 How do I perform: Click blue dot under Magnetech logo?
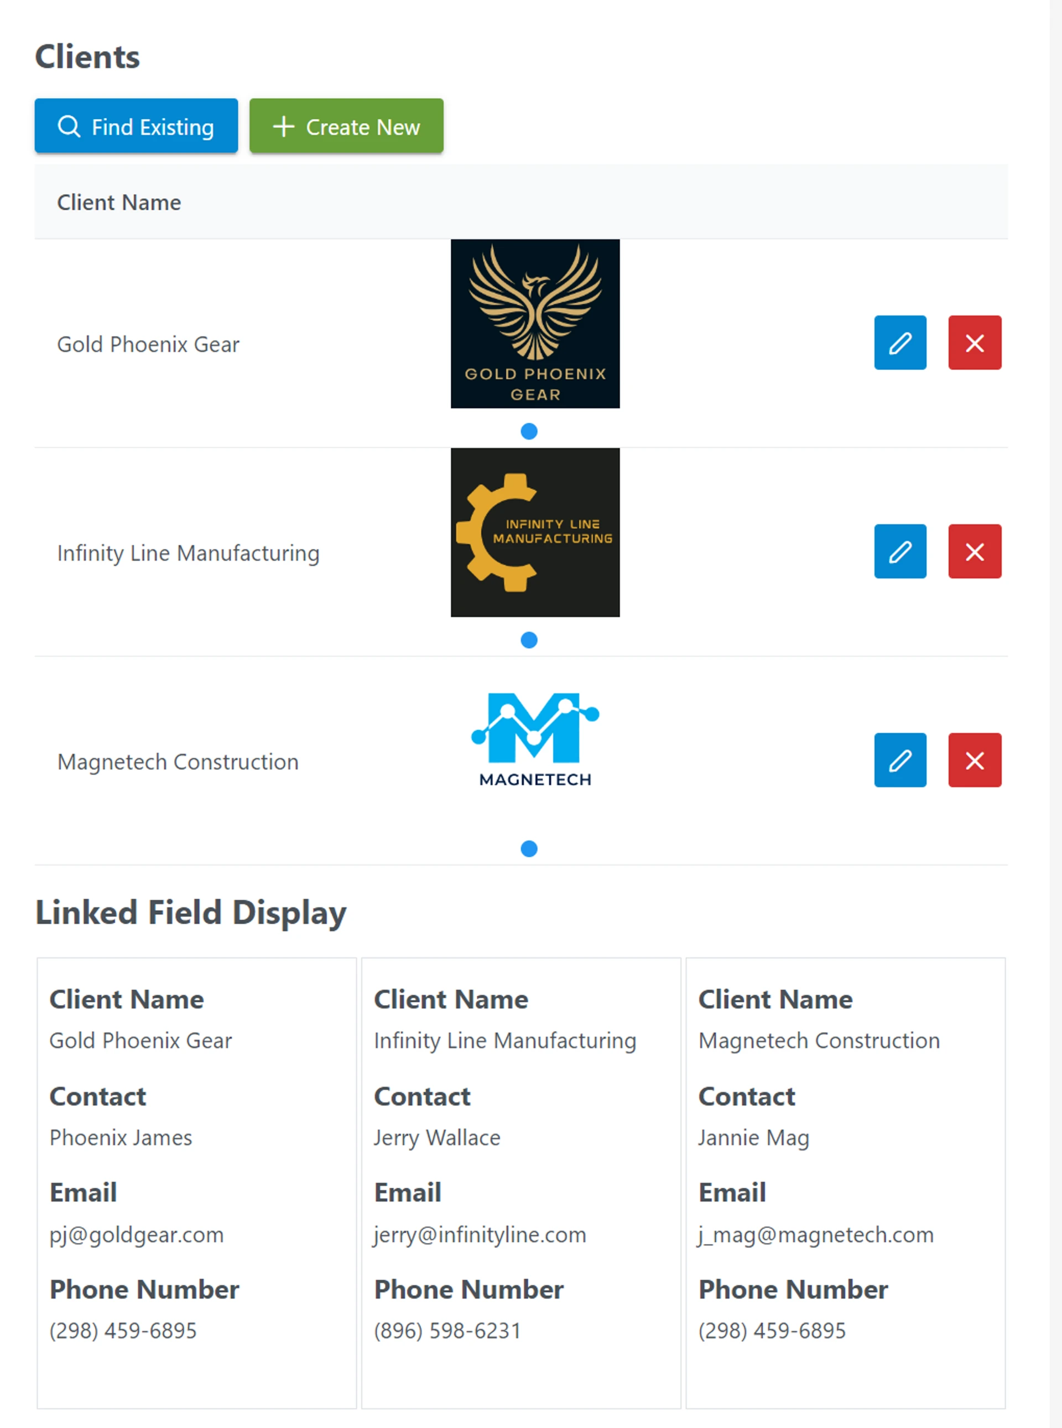point(528,848)
